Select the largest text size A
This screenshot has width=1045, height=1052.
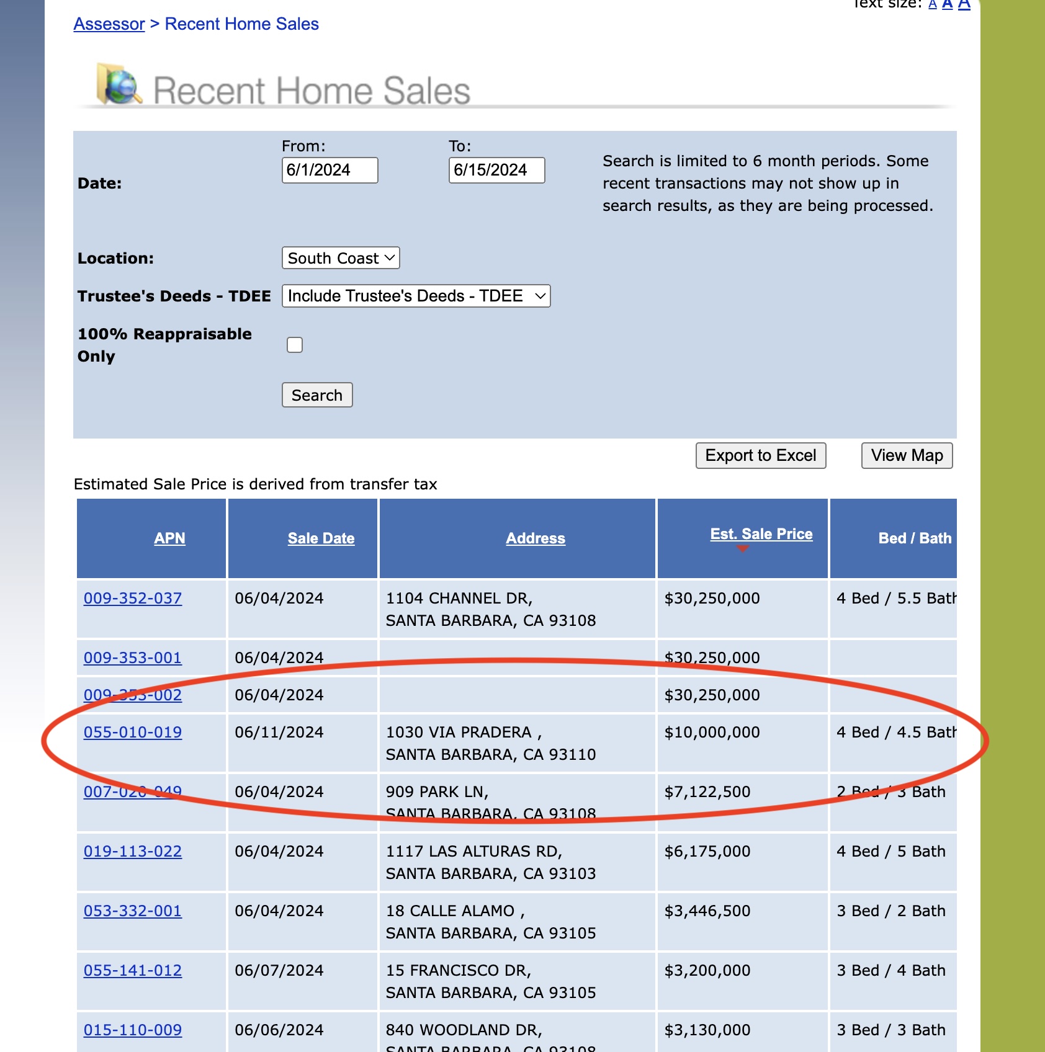tap(964, 5)
